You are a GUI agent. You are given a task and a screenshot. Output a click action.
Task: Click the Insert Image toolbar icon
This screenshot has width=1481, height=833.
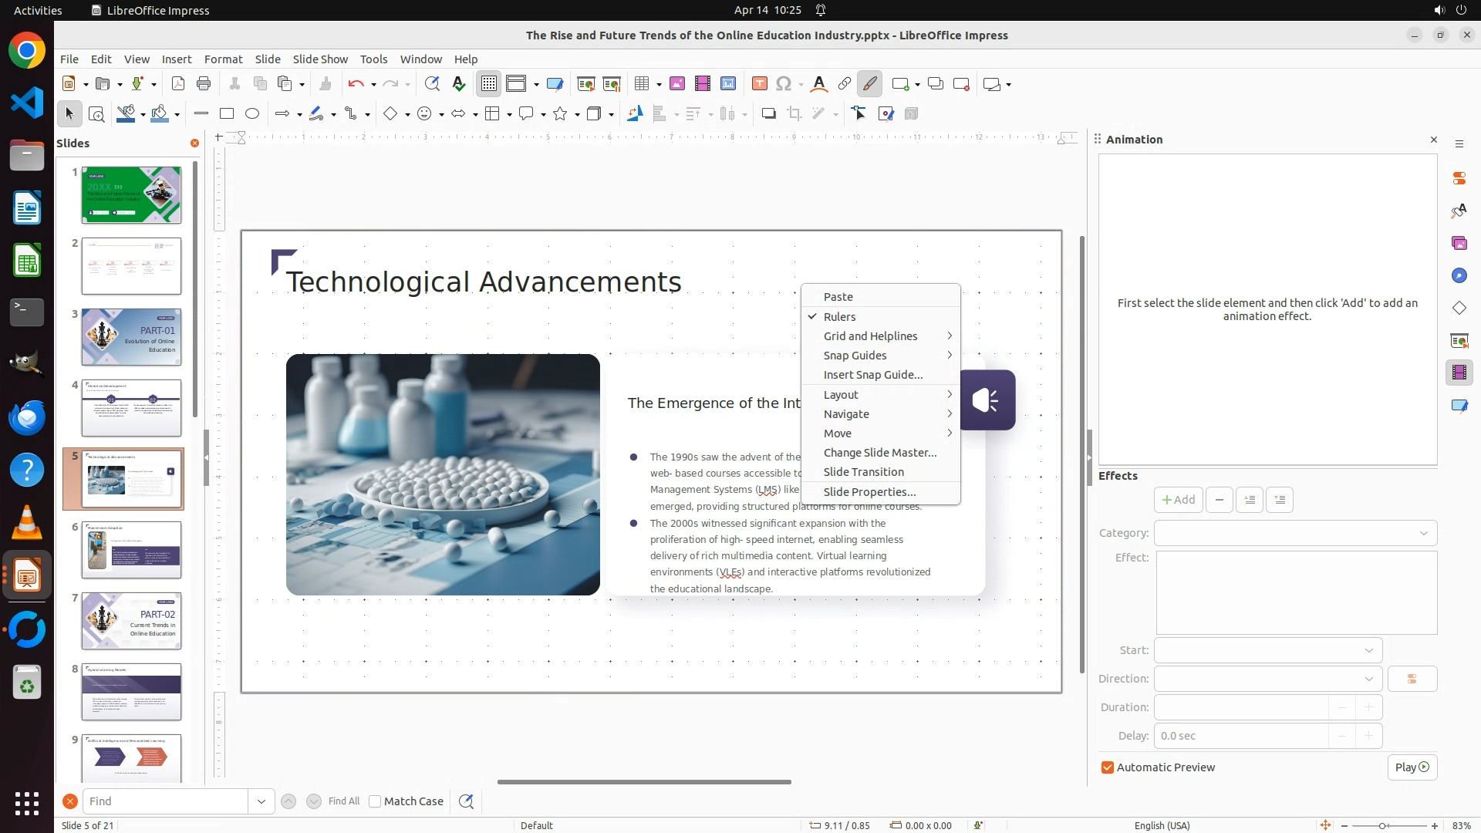click(x=676, y=84)
